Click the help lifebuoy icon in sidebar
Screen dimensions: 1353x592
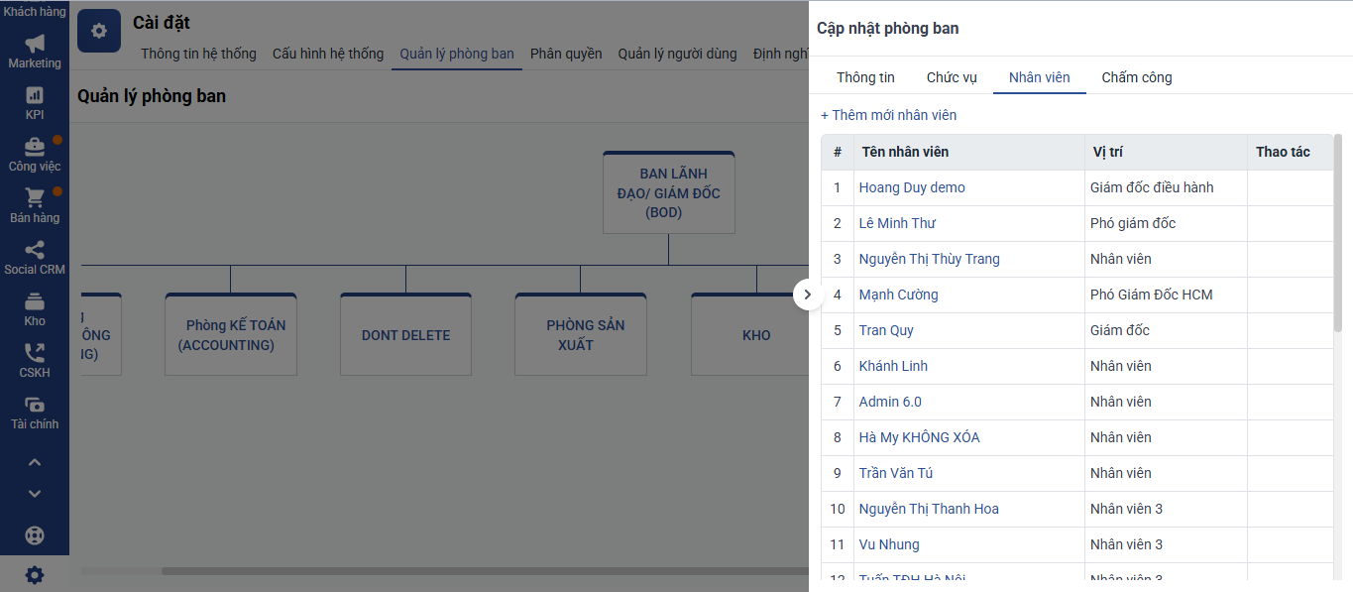(x=35, y=535)
